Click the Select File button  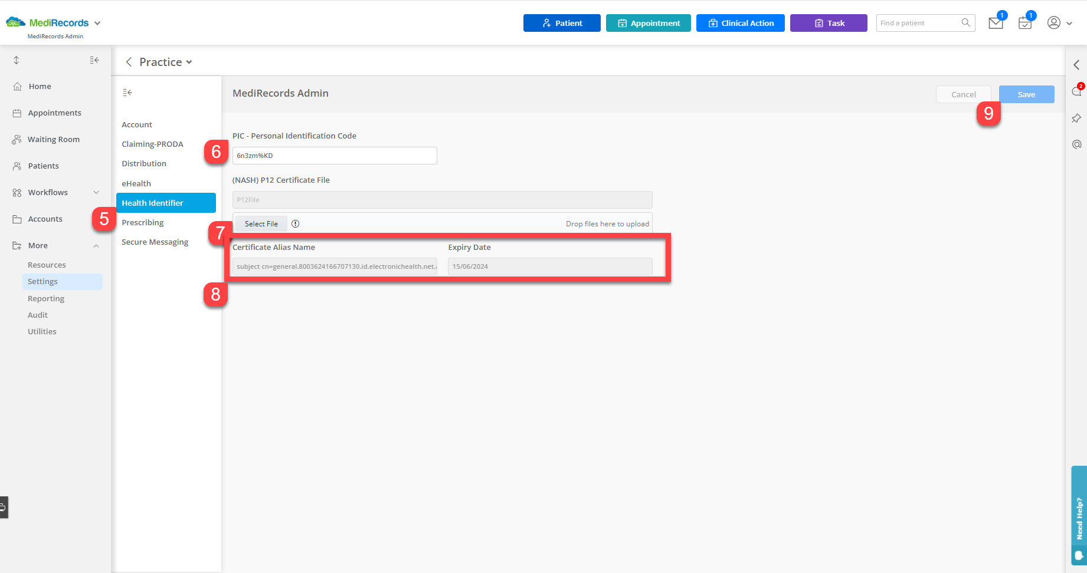[x=261, y=223]
